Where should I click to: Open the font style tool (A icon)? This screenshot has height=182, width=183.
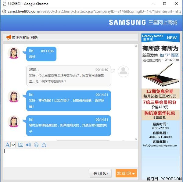pyautogui.click(x=7, y=145)
